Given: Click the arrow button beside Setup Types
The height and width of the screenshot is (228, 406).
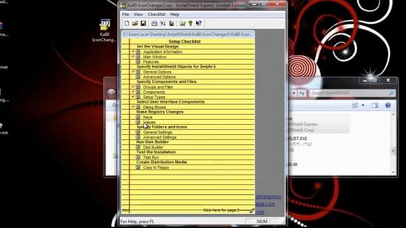Looking at the screenshot, I should pyautogui.click(x=138, y=97).
